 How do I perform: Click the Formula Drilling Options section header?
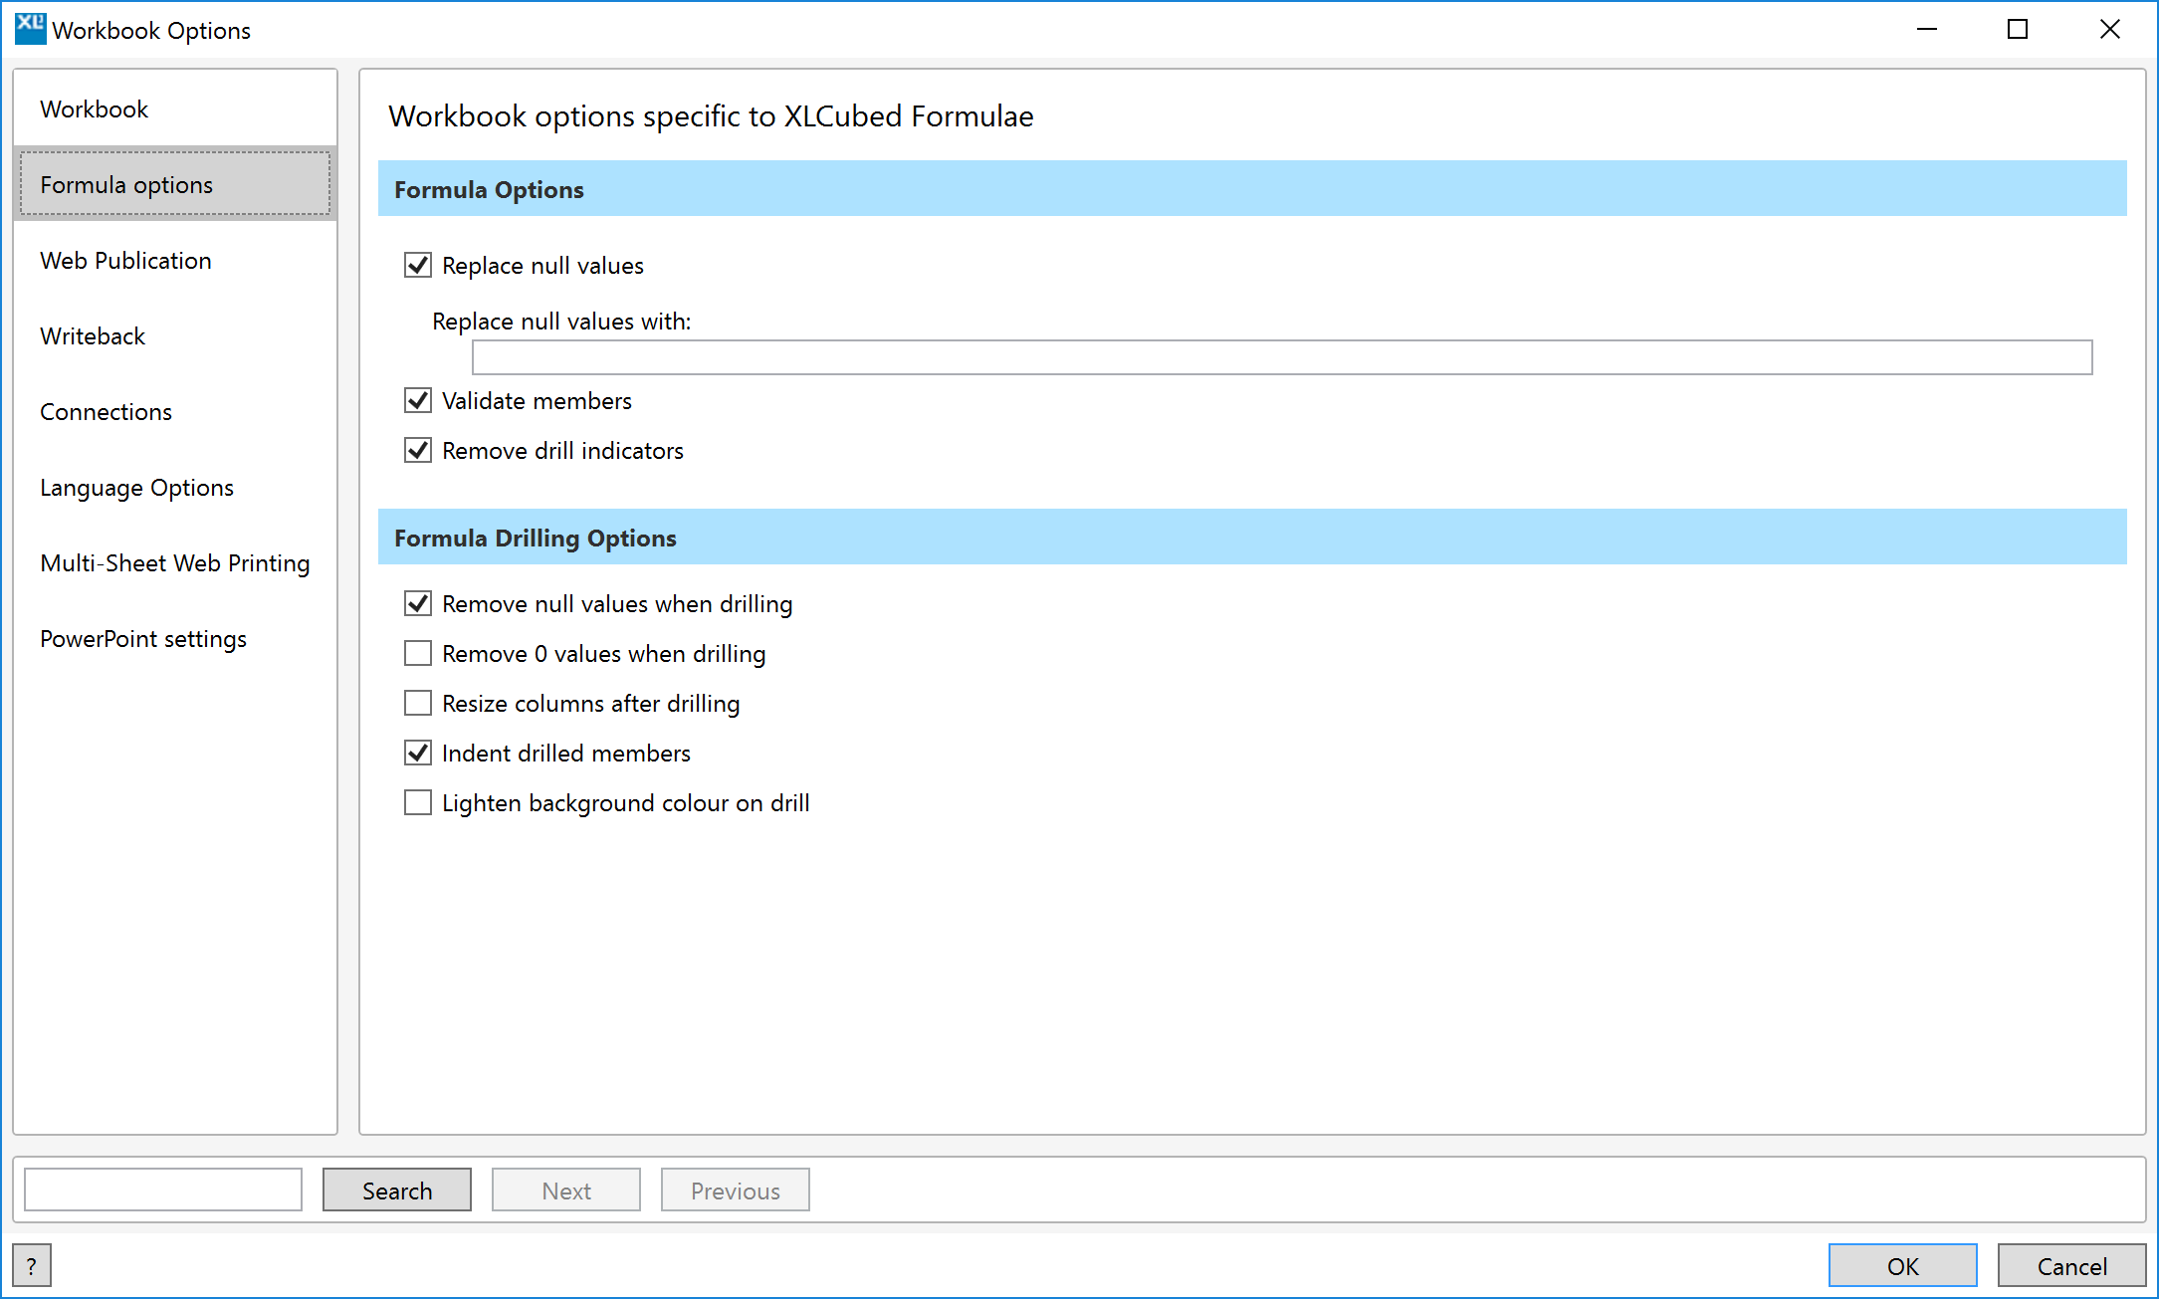coord(1252,538)
